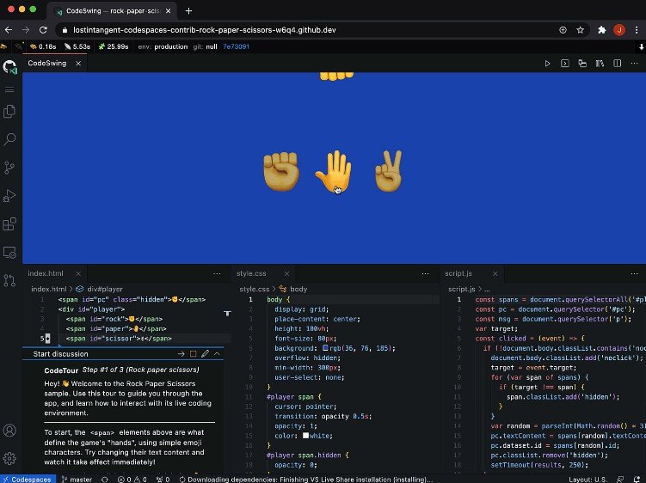
Task: Switch to the index.html tab
Action: tap(46, 273)
